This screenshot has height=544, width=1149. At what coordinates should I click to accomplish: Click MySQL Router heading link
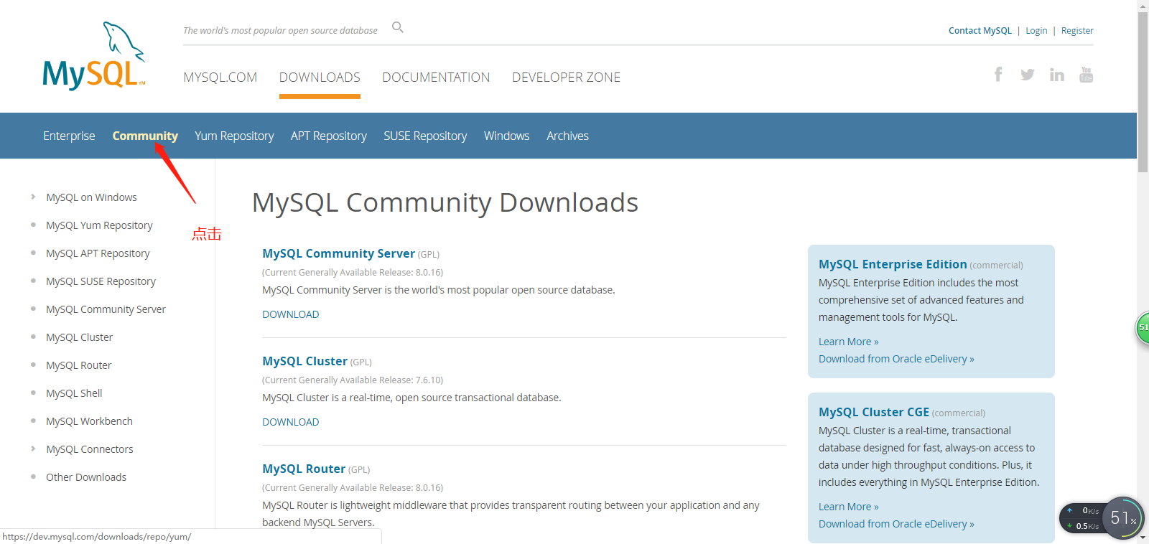[304, 469]
